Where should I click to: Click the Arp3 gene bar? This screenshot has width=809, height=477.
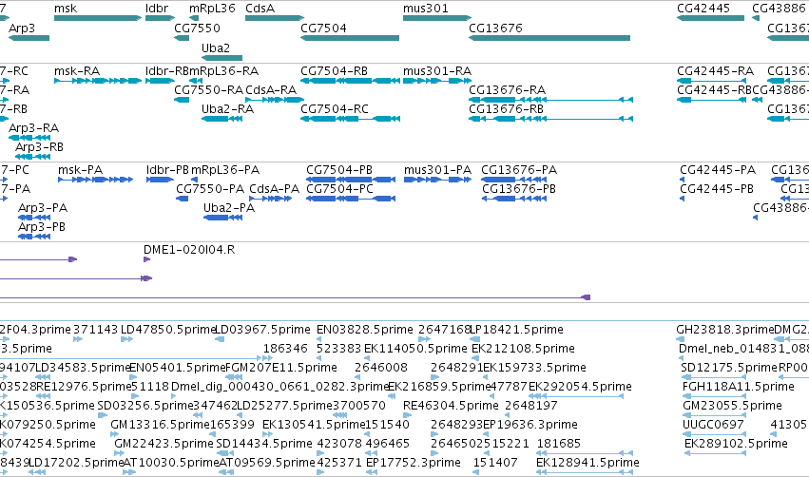tap(29, 38)
